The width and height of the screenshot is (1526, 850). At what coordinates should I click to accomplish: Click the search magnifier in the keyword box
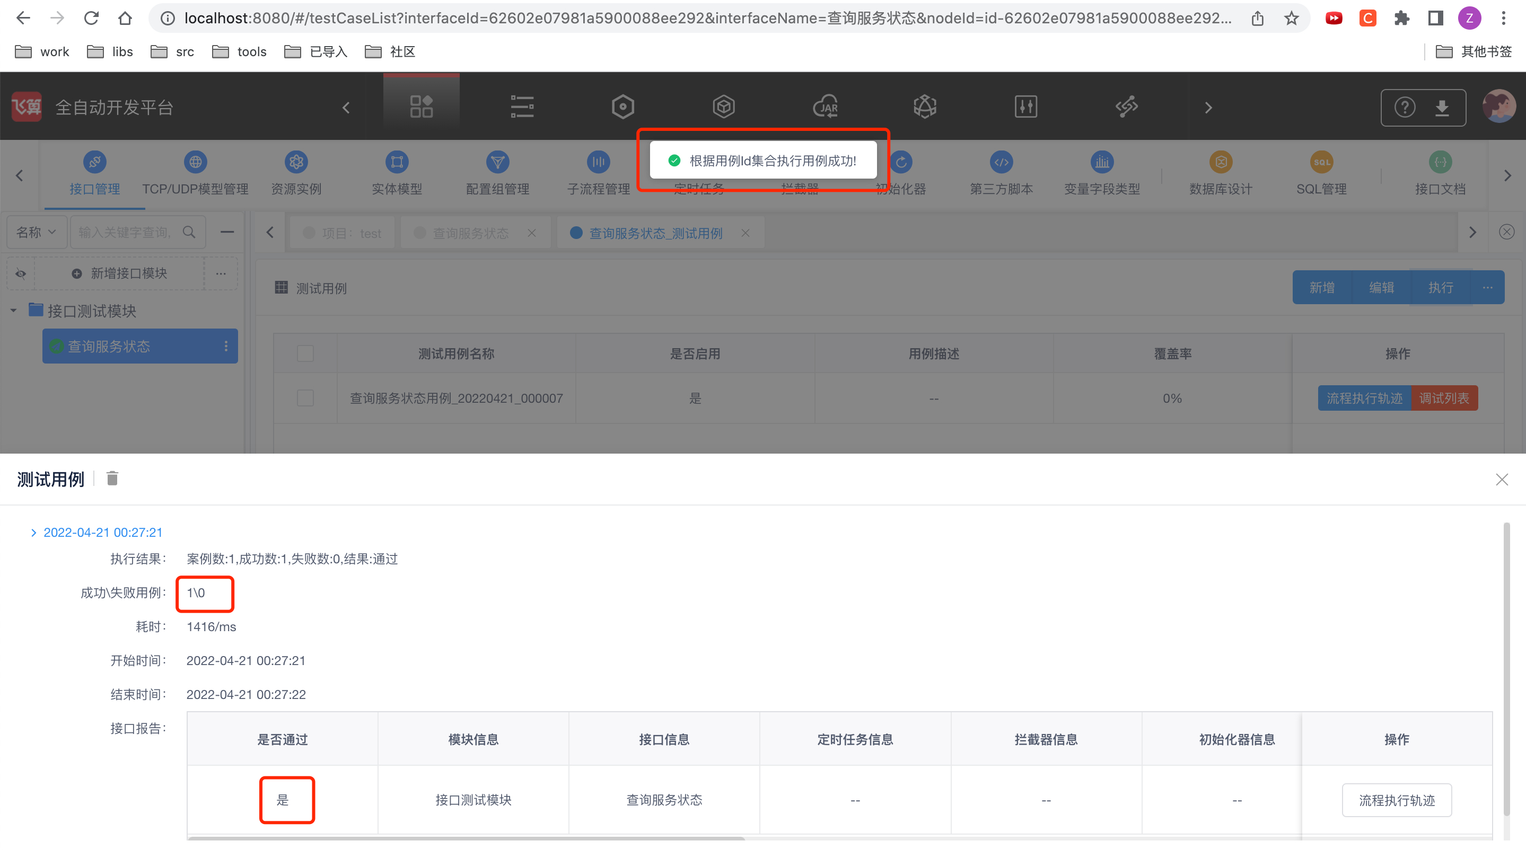tap(189, 232)
